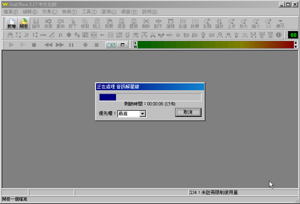This screenshot has width=300, height=204.
Task: Click the decompression progress bar
Action: [150, 97]
